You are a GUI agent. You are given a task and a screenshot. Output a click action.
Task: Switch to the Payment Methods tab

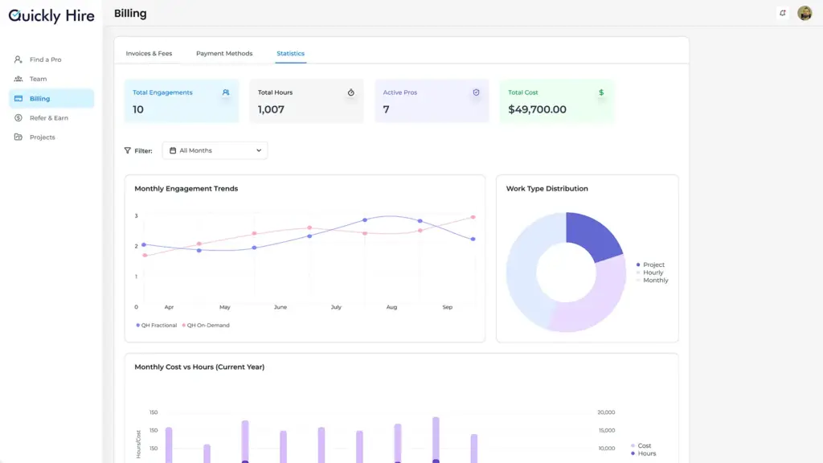224,54
